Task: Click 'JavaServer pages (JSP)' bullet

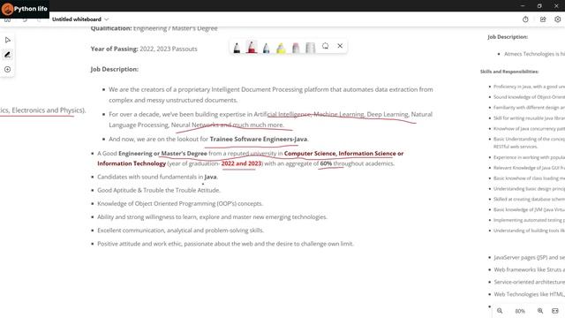Action: (530, 257)
